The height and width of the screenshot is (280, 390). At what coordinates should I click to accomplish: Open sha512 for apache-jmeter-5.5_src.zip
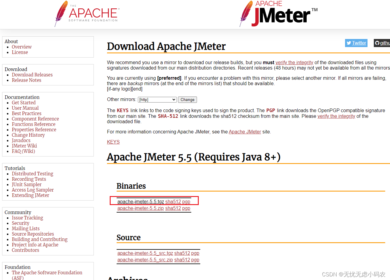182,260
